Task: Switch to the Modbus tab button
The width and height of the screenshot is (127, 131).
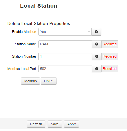Action: click(30, 81)
